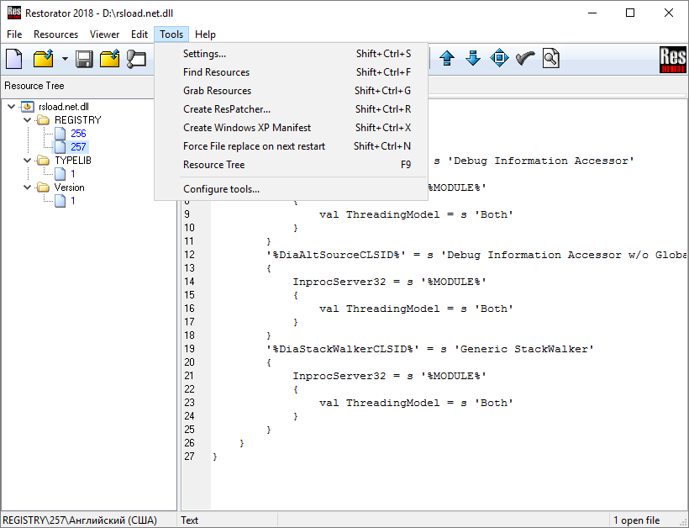Select the Version folder label
This screenshot has height=528, width=689.
click(70, 187)
